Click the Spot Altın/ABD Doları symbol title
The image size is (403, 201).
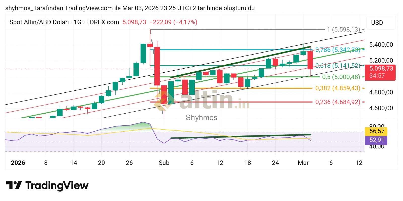click(39, 22)
